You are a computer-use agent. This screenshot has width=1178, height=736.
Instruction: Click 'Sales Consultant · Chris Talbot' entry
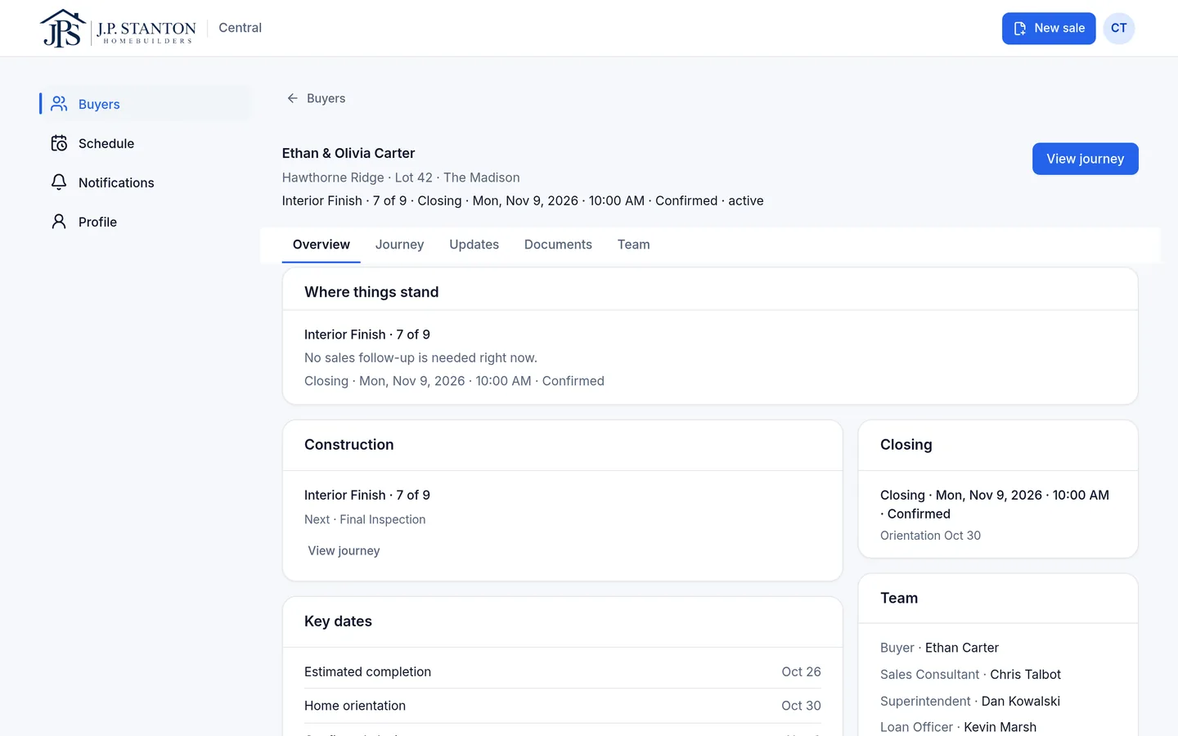tap(970, 675)
